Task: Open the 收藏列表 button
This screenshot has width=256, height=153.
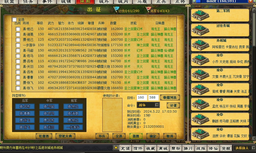Action: (x=170, y=97)
